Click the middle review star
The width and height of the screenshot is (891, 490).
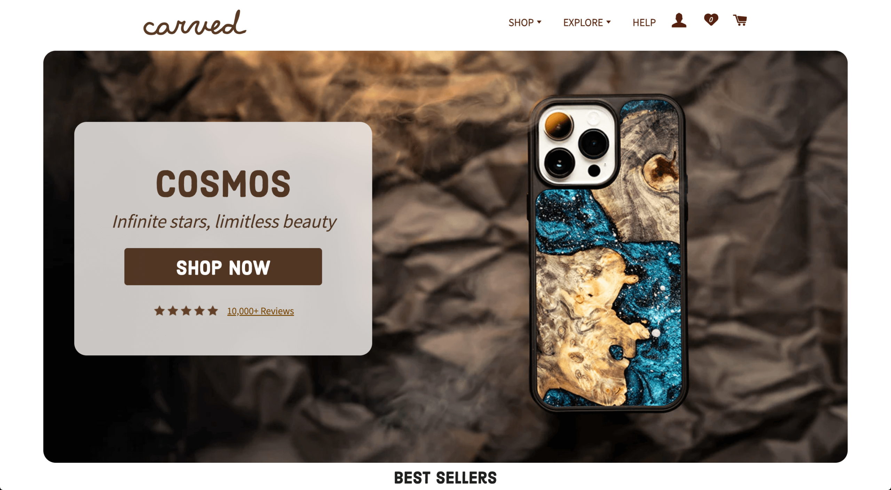pos(186,311)
